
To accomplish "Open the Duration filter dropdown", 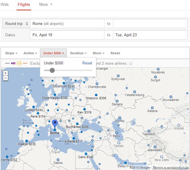I will click(78, 53).
